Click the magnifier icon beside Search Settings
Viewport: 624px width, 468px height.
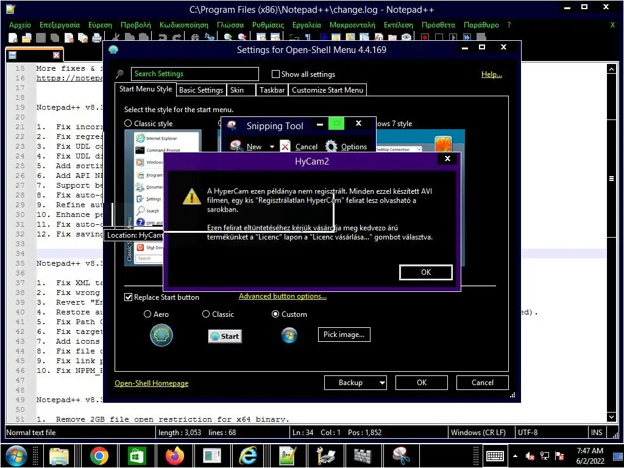[x=120, y=74]
